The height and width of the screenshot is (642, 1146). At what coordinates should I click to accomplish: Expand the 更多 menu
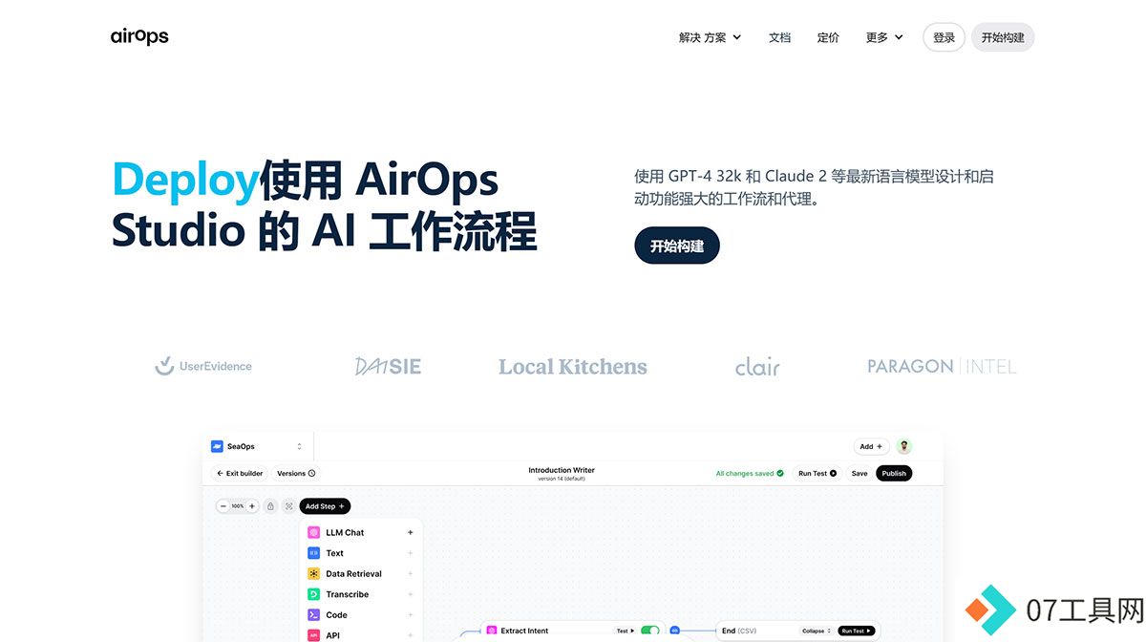click(884, 37)
